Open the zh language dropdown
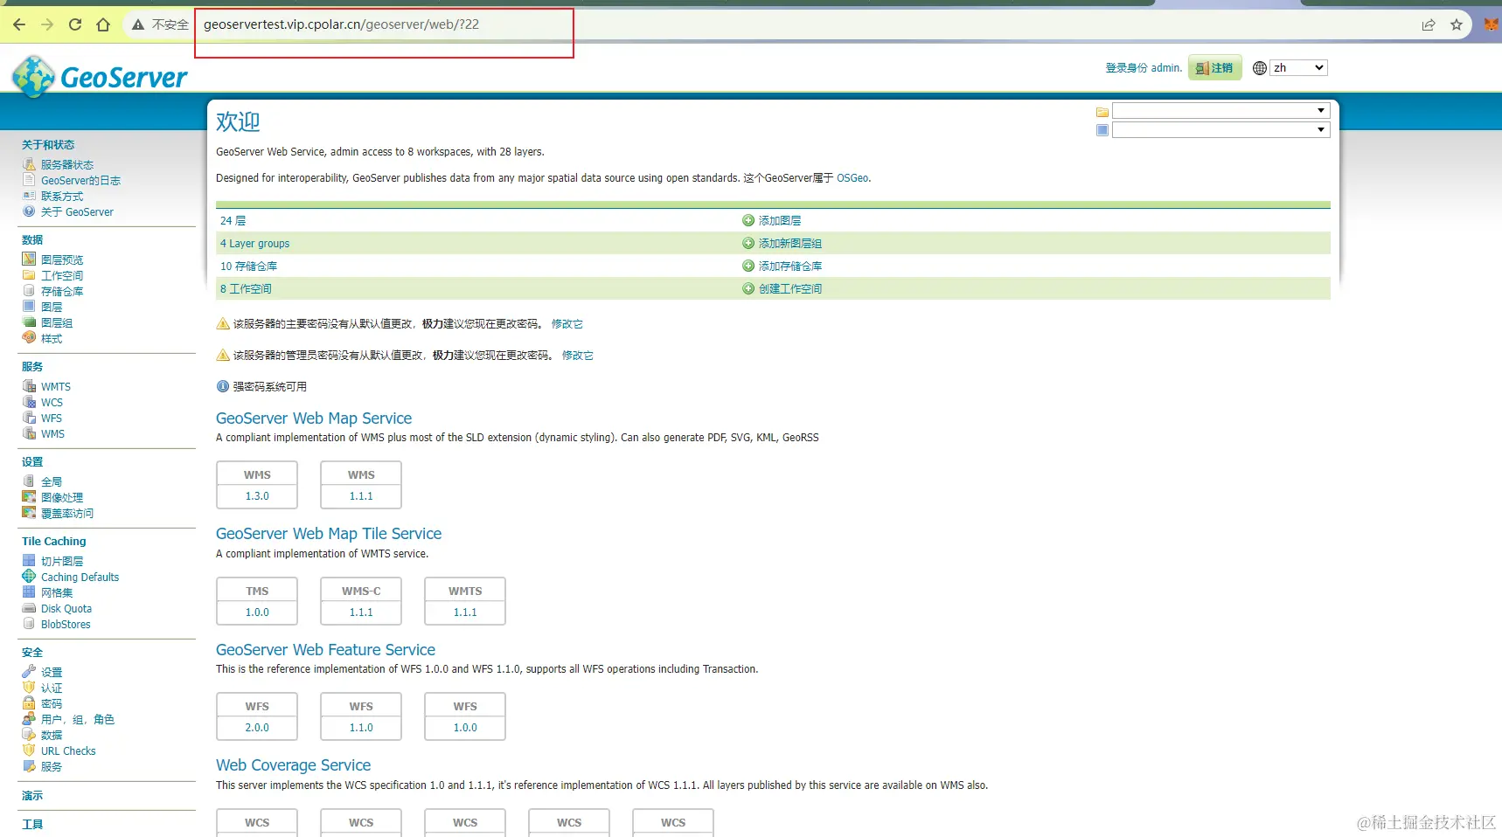 coord(1299,68)
